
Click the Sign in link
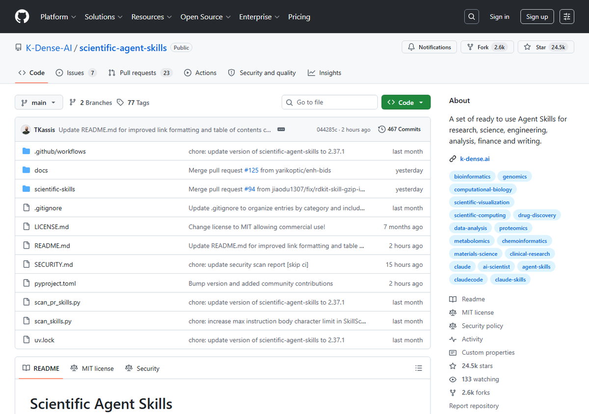coord(499,17)
